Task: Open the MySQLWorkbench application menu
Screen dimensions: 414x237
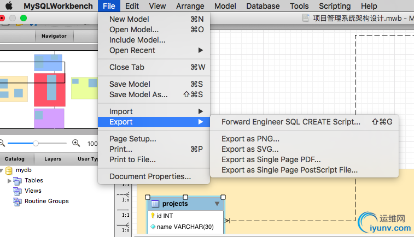Action: point(58,6)
